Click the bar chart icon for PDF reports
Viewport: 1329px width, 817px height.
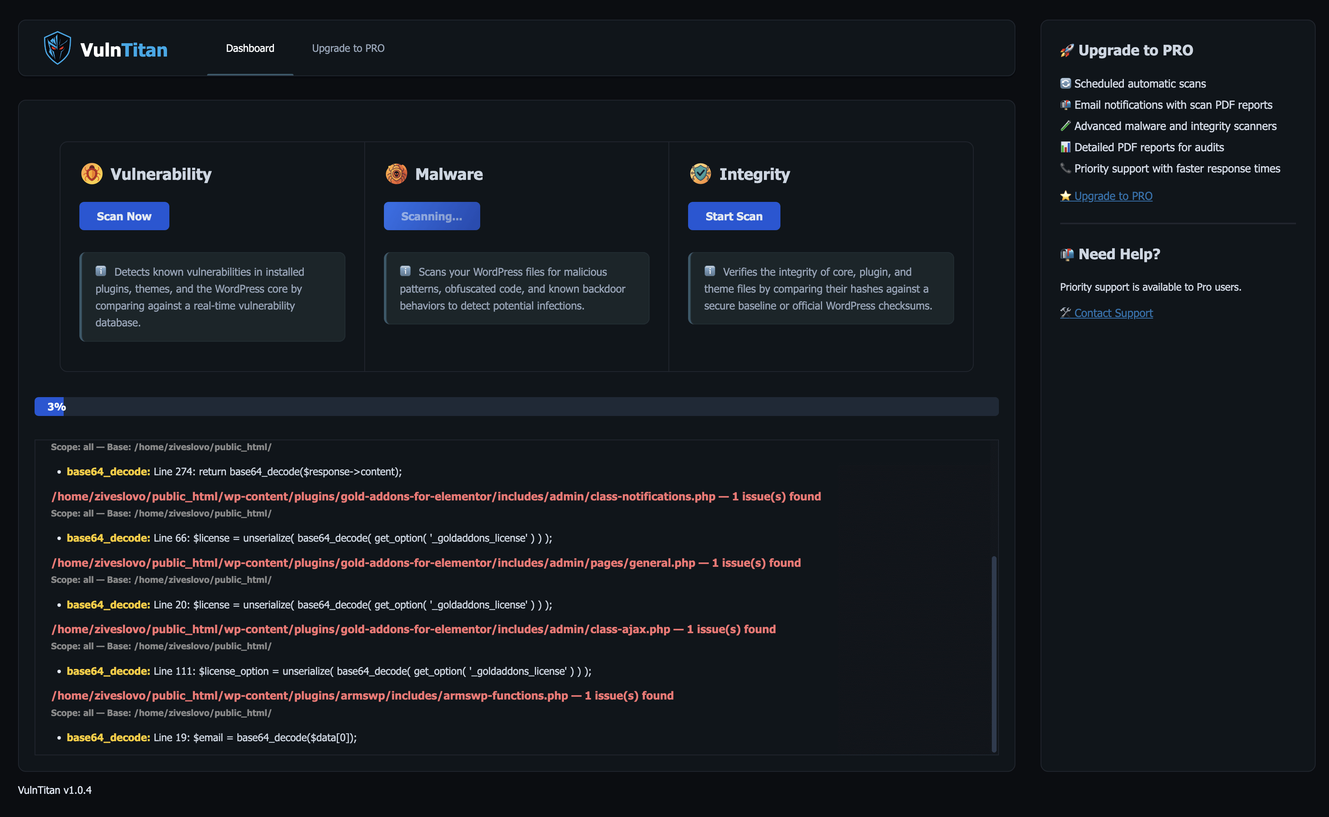pyautogui.click(x=1065, y=147)
